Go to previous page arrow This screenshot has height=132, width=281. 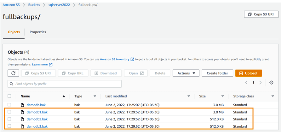(246, 82)
